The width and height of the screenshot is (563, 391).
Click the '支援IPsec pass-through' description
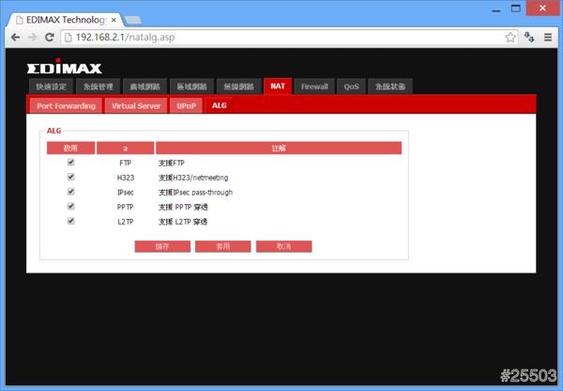click(x=196, y=193)
